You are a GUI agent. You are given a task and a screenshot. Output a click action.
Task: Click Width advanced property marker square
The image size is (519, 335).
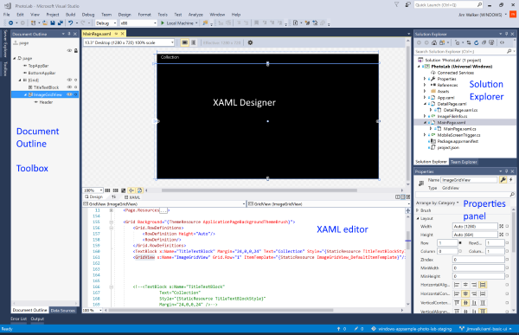pyautogui.click(x=507, y=226)
